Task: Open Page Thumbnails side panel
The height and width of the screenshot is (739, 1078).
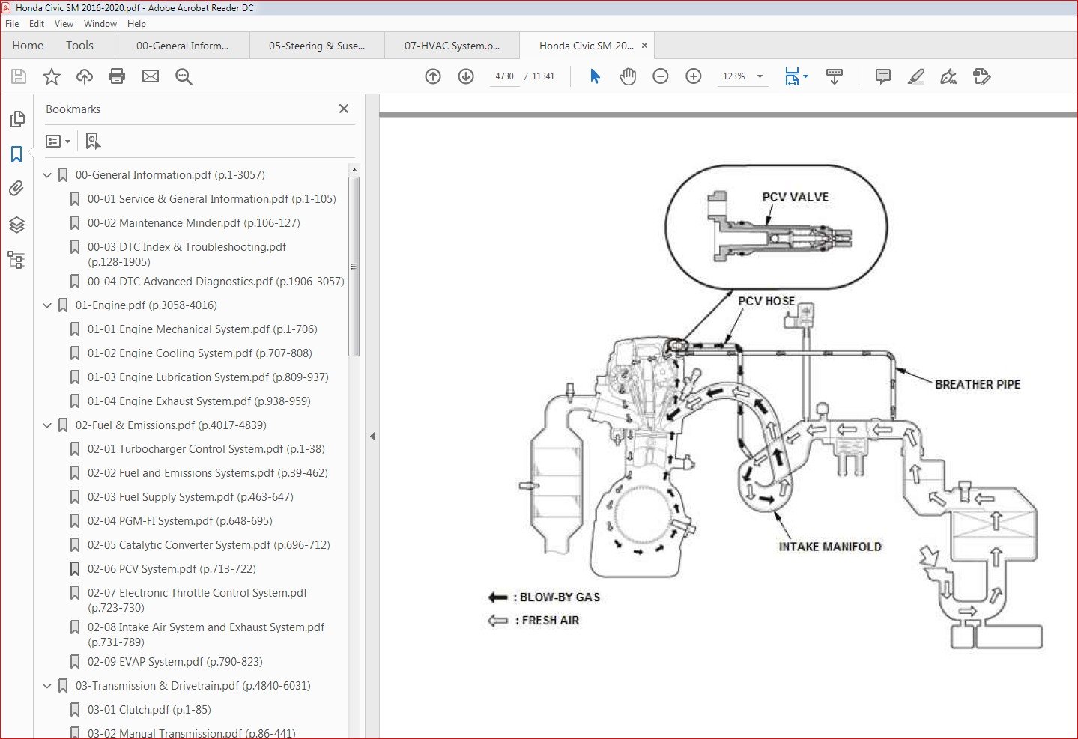Action: point(16,119)
